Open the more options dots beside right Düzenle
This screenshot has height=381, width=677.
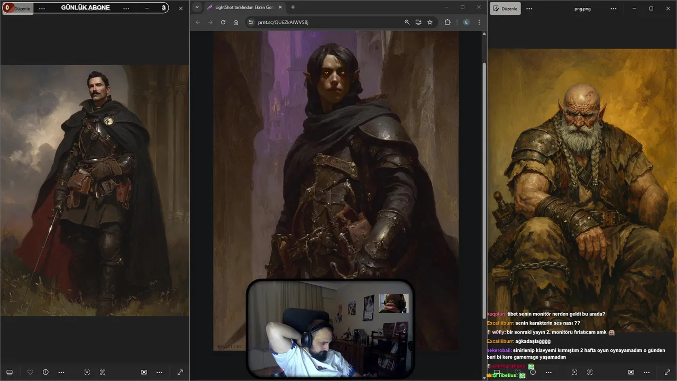click(x=529, y=8)
